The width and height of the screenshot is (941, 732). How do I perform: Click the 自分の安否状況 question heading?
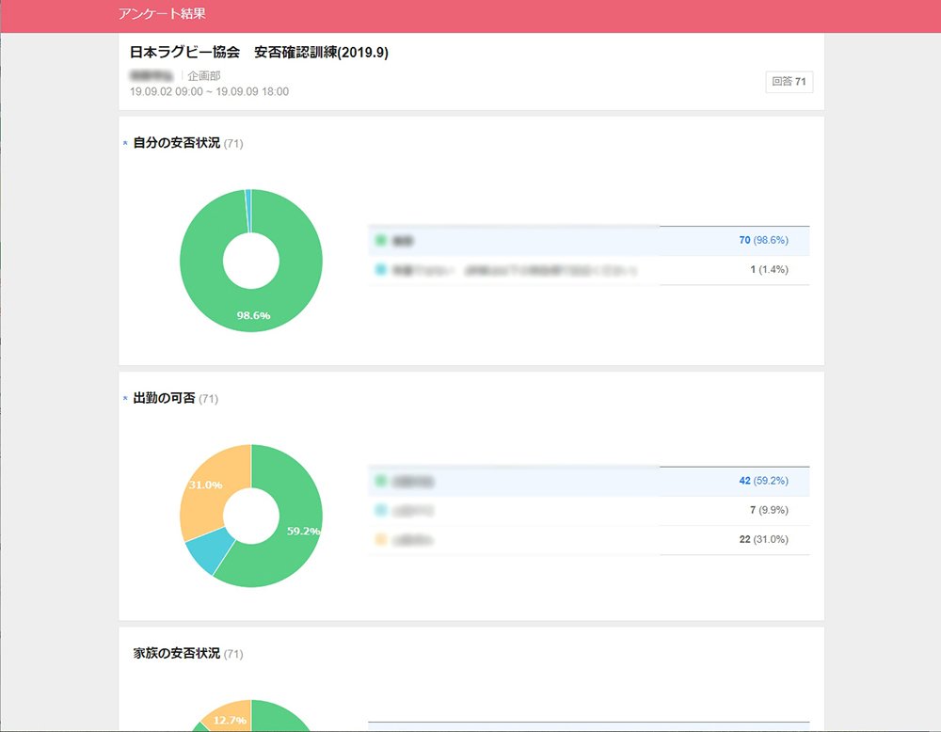(177, 143)
